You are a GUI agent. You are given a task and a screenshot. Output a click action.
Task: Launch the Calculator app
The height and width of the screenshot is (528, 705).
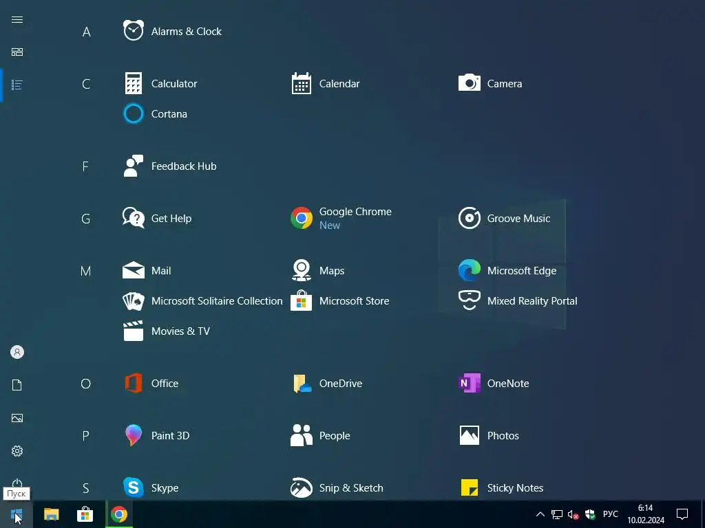point(160,83)
